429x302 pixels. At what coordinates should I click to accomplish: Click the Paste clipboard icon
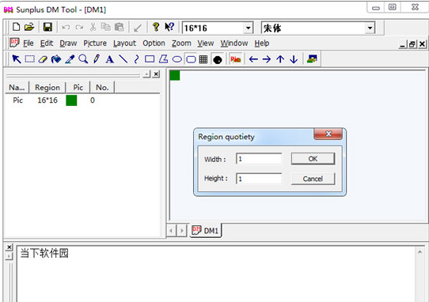point(120,27)
